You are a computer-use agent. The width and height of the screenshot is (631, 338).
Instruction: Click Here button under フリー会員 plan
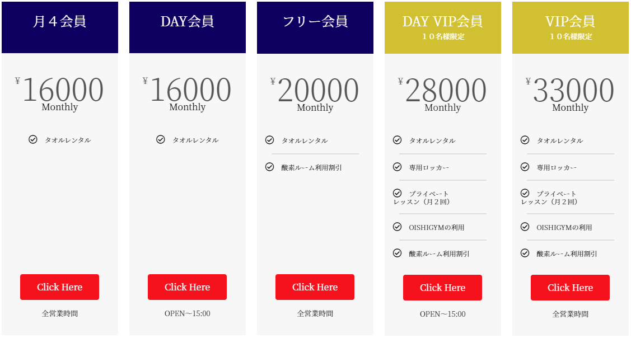point(315,287)
